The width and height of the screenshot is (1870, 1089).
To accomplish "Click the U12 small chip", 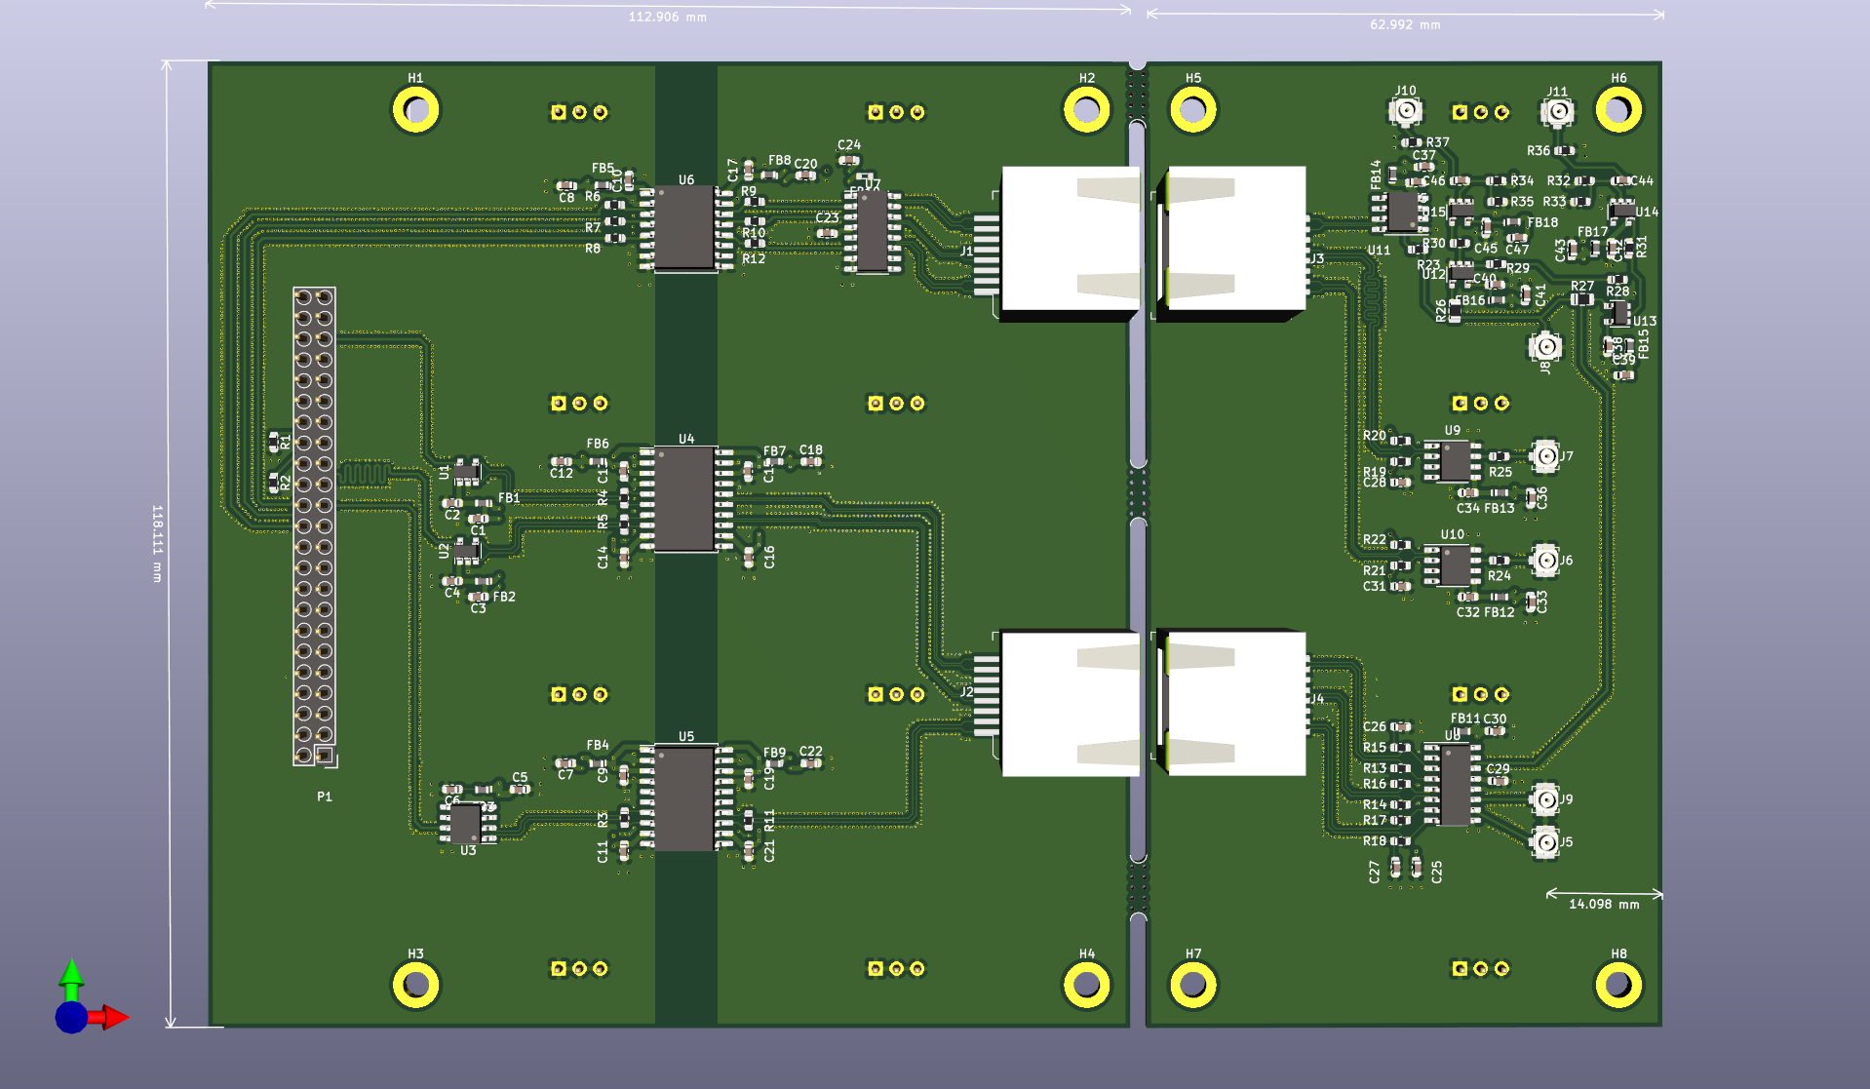I will [1461, 273].
